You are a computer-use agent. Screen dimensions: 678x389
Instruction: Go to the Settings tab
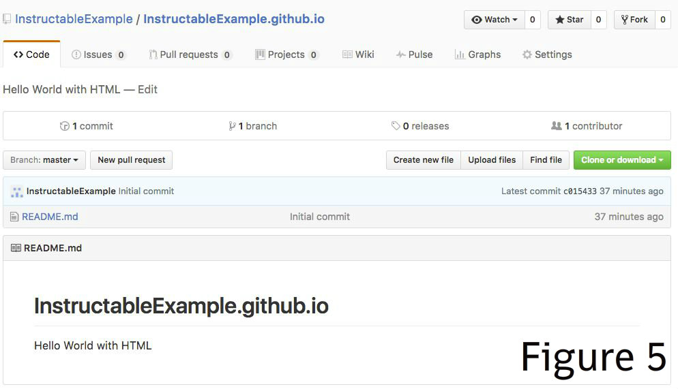547,55
